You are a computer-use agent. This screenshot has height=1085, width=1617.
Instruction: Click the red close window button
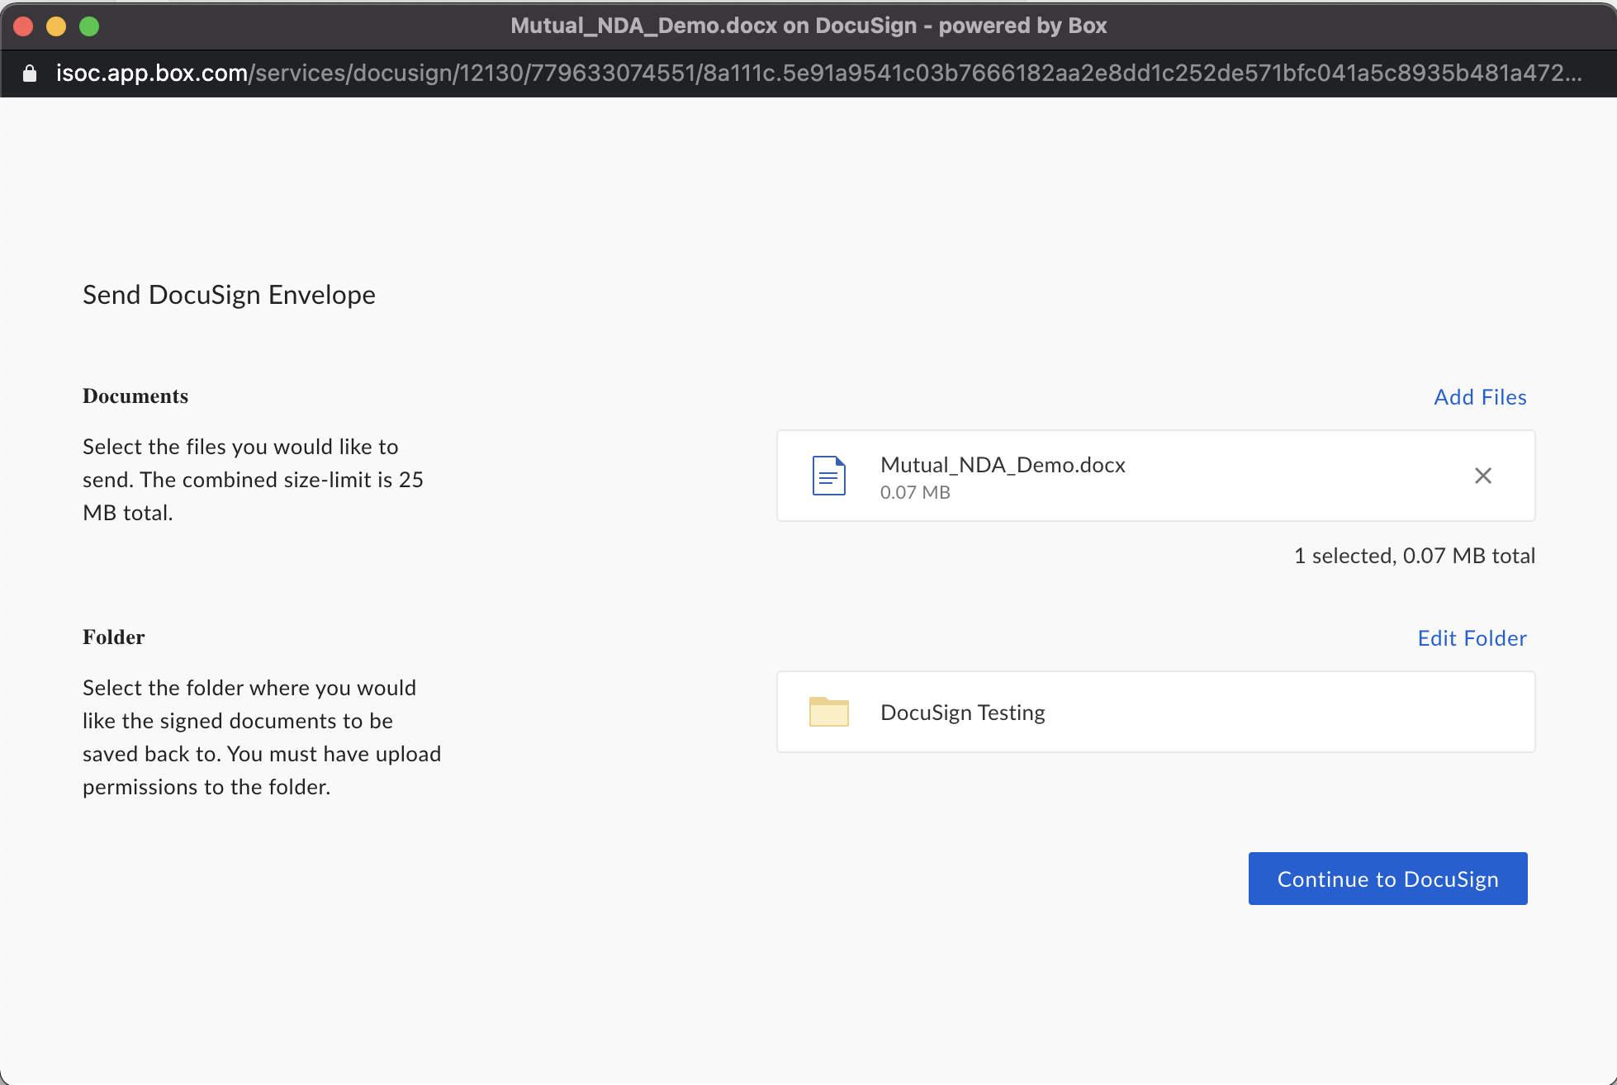coord(23,26)
